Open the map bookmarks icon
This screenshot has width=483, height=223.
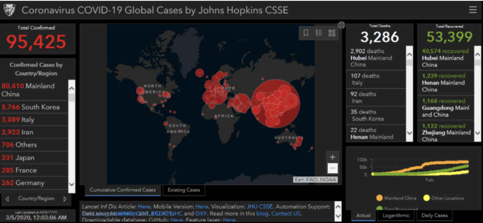click(x=306, y=33)
